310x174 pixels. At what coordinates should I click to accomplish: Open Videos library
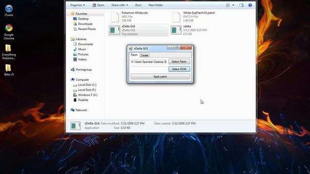pyautogui.click(x=82, y=59)
